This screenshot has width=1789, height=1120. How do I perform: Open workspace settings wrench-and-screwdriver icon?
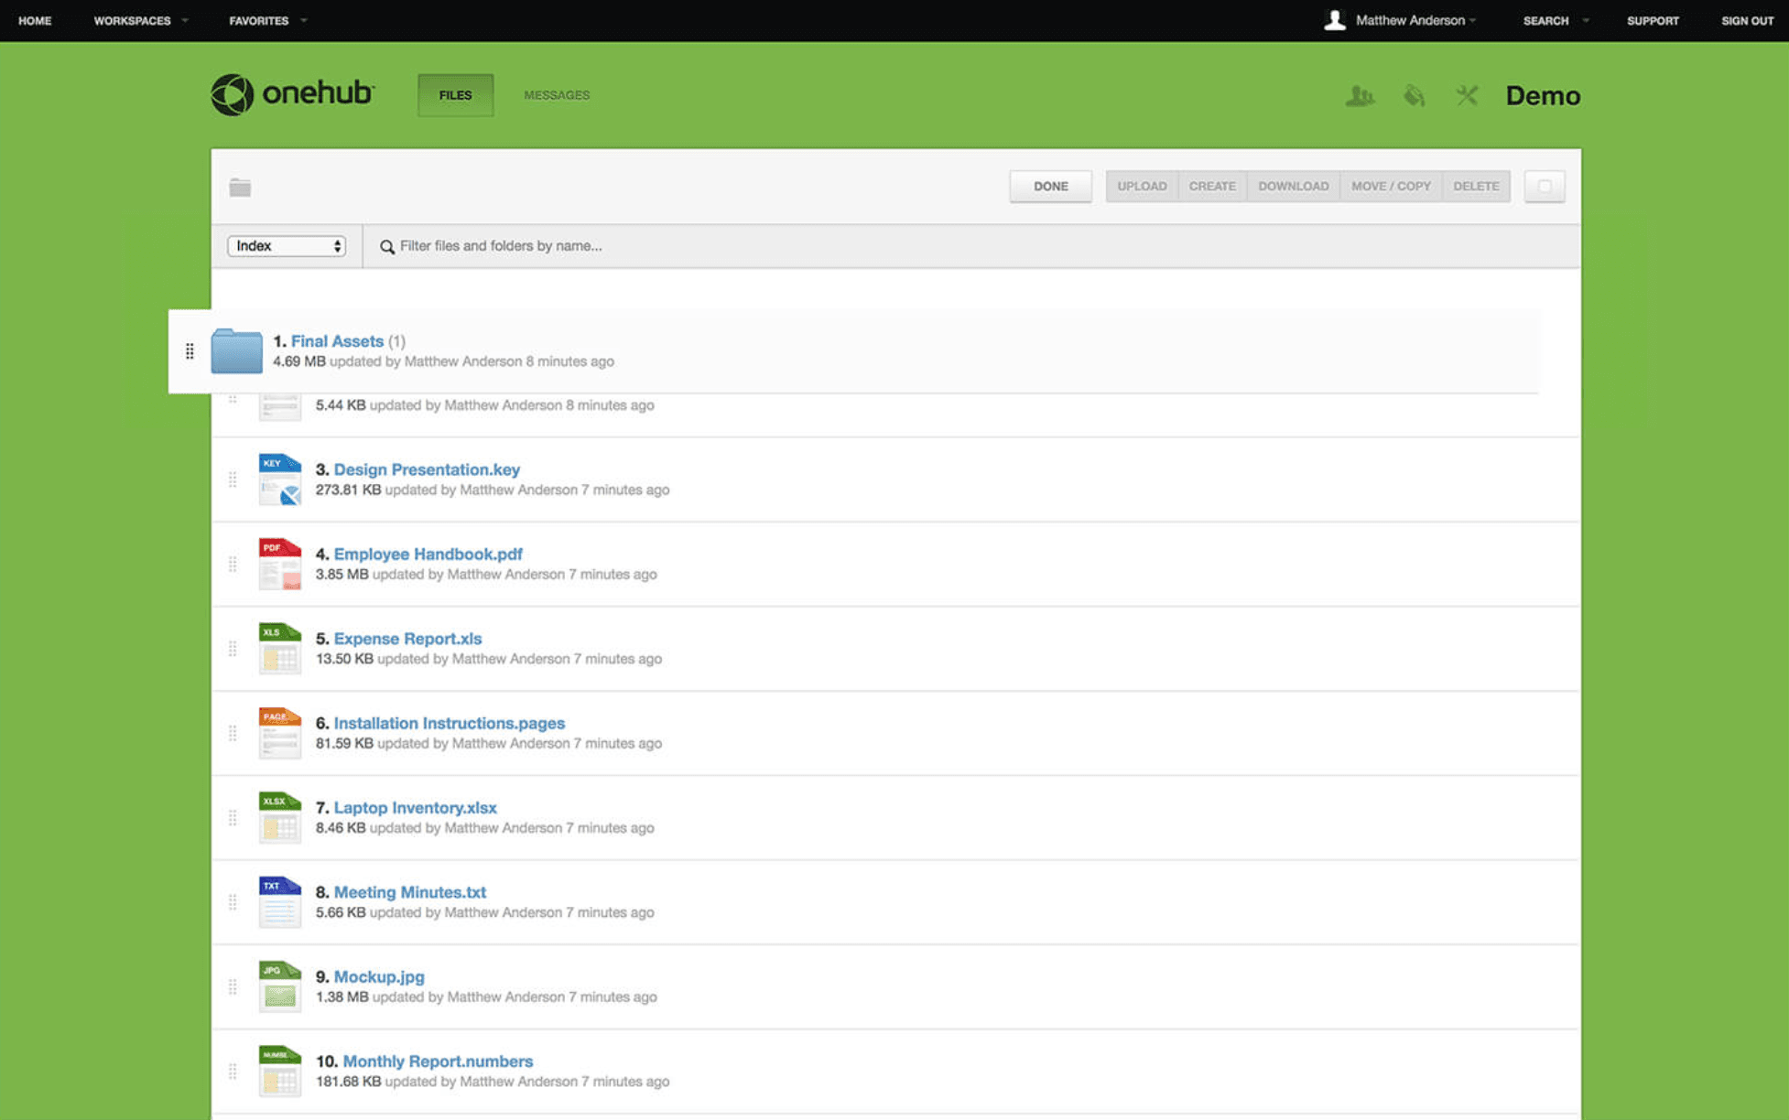(x=1467, y=95)
